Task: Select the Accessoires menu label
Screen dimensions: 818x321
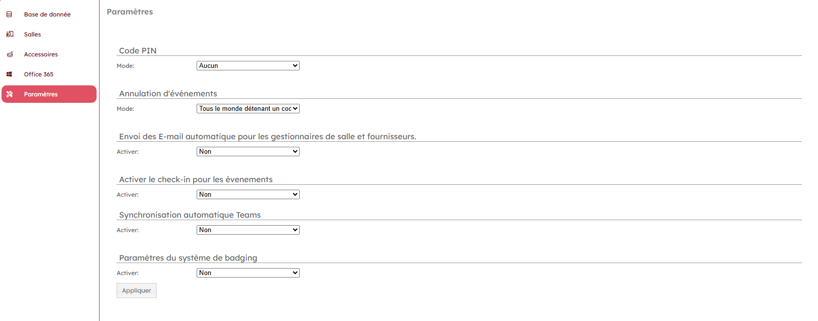Action: tap(41, 54)
